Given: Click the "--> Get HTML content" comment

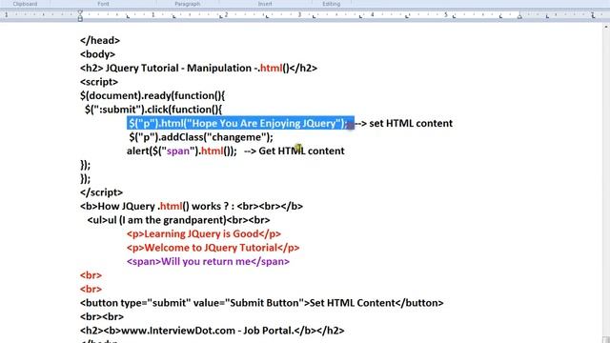Looking at the screenshot, I should (295, 151).
